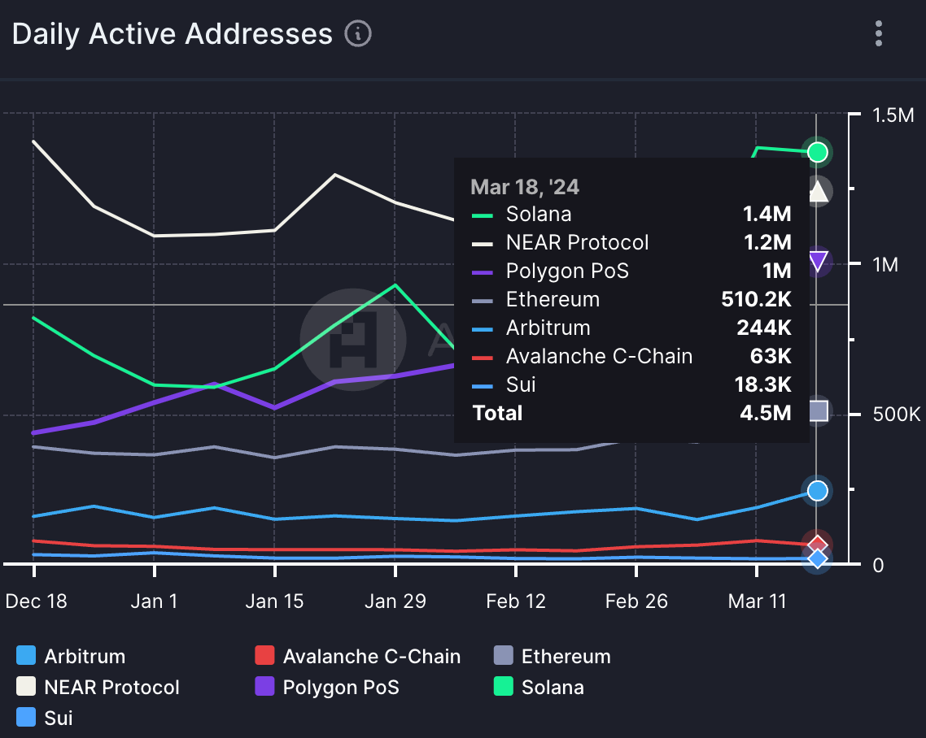Click the tooltip date Mar 18, '24
The width and height of the screenshot is (926, 738).
coord(525,187)
